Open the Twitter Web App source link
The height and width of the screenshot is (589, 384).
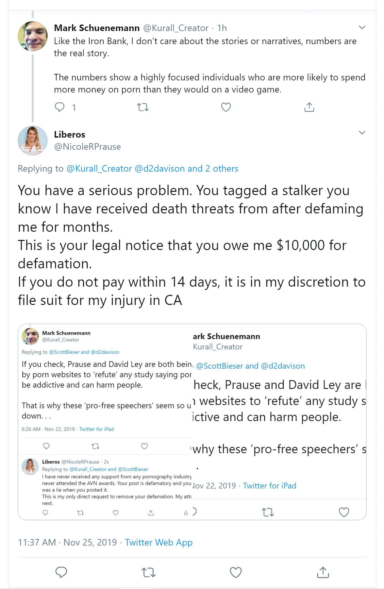click(159, 543)
